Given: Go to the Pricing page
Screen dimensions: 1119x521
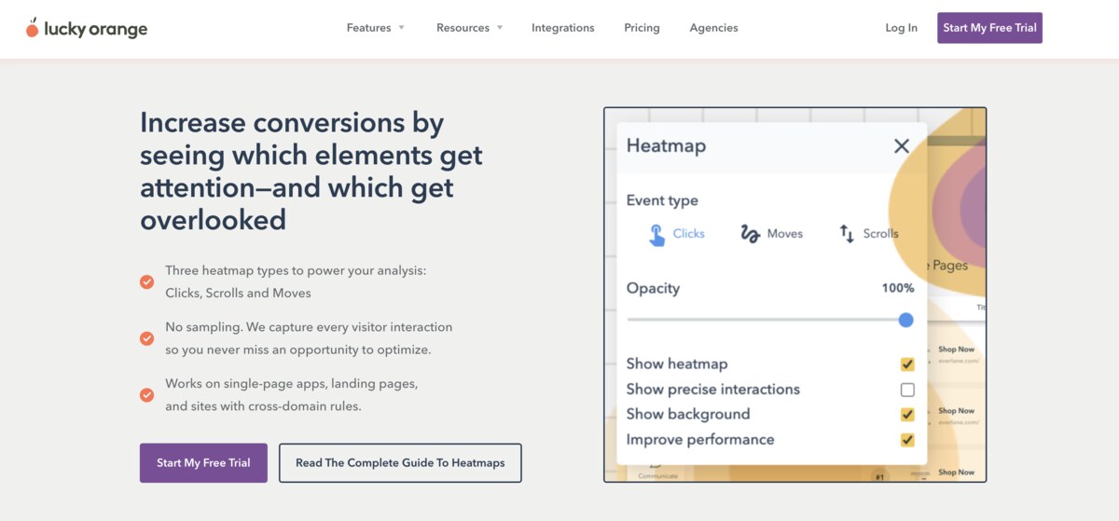Looking at the screenshot, I should pyautogui.click(x=642, y=28).
